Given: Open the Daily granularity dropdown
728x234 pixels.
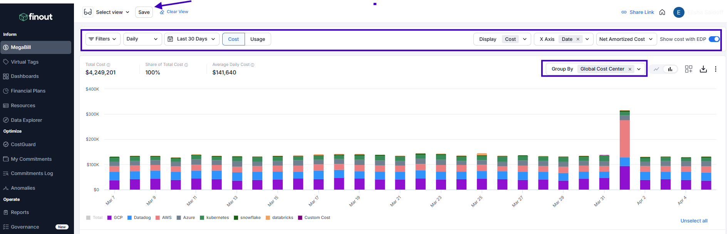Looking at the screenshot, I should tap(143, 39).
